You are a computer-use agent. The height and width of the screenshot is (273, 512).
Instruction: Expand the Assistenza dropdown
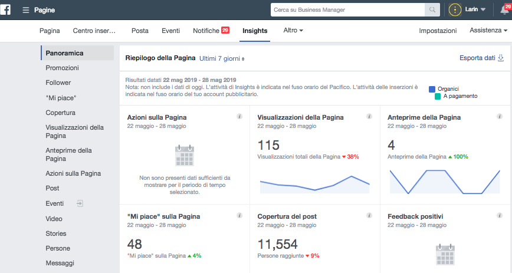click(x=488, y=31)
